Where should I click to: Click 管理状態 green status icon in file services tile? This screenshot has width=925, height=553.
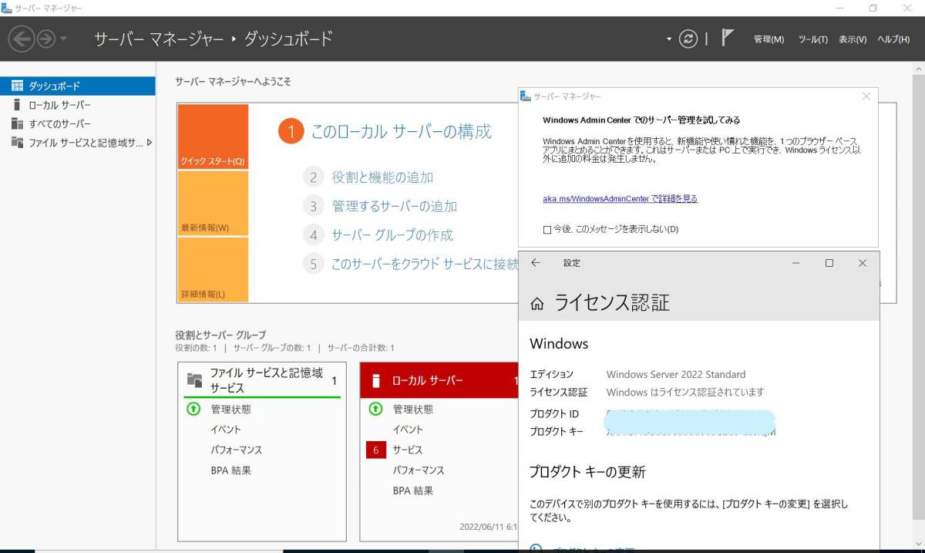pyautogui.click(x=193, y=409)
